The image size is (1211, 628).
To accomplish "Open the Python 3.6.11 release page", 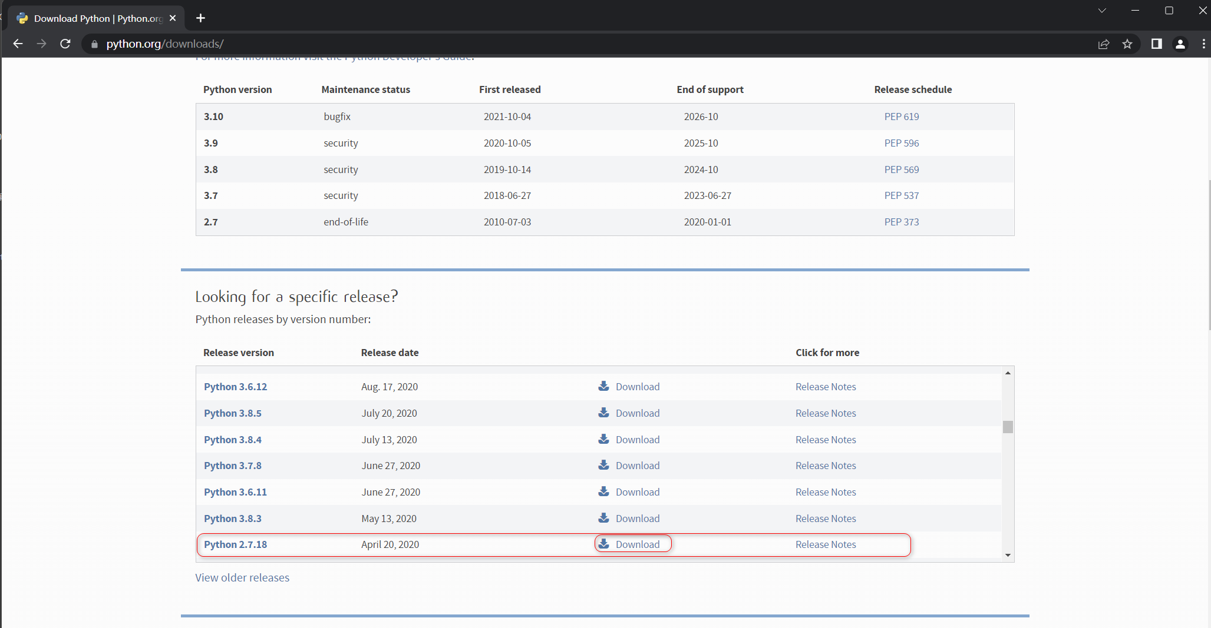I will pos(235,492).
